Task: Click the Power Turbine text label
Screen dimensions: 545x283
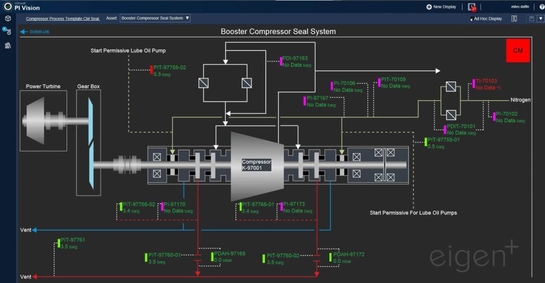Action: click(x=43, y=86)
